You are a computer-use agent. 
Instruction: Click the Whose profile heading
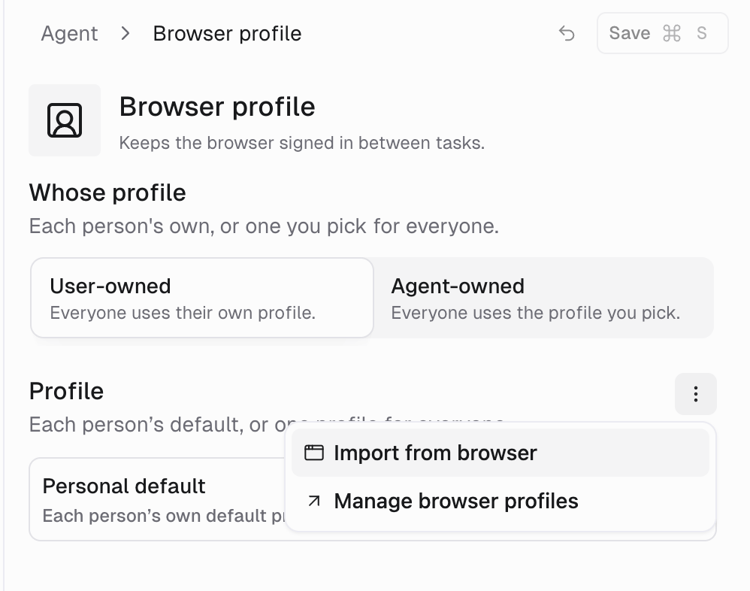(x=107, y=192)
